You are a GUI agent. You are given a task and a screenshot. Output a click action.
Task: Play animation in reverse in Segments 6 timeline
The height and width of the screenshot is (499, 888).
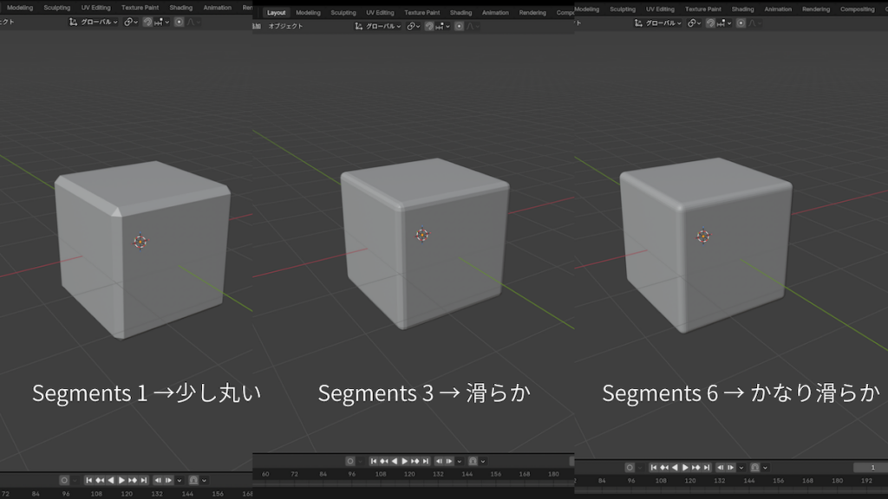point(675,468)
